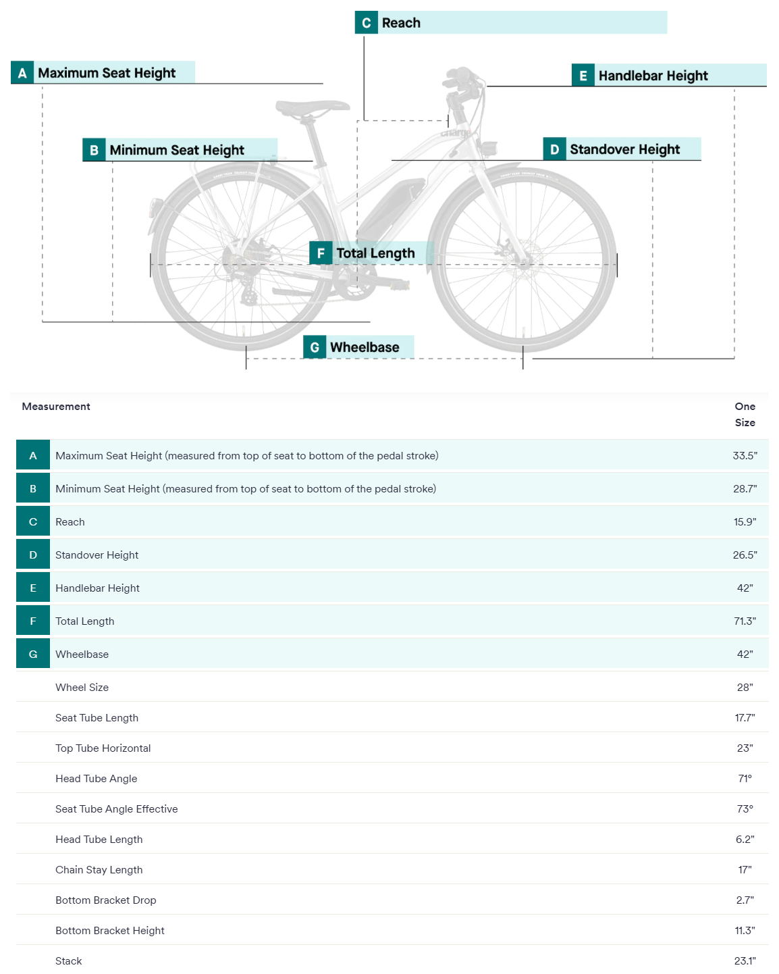This screenshot has width=779, height=974.
Task: Click the 'Stack' row label
Action: 69,960
